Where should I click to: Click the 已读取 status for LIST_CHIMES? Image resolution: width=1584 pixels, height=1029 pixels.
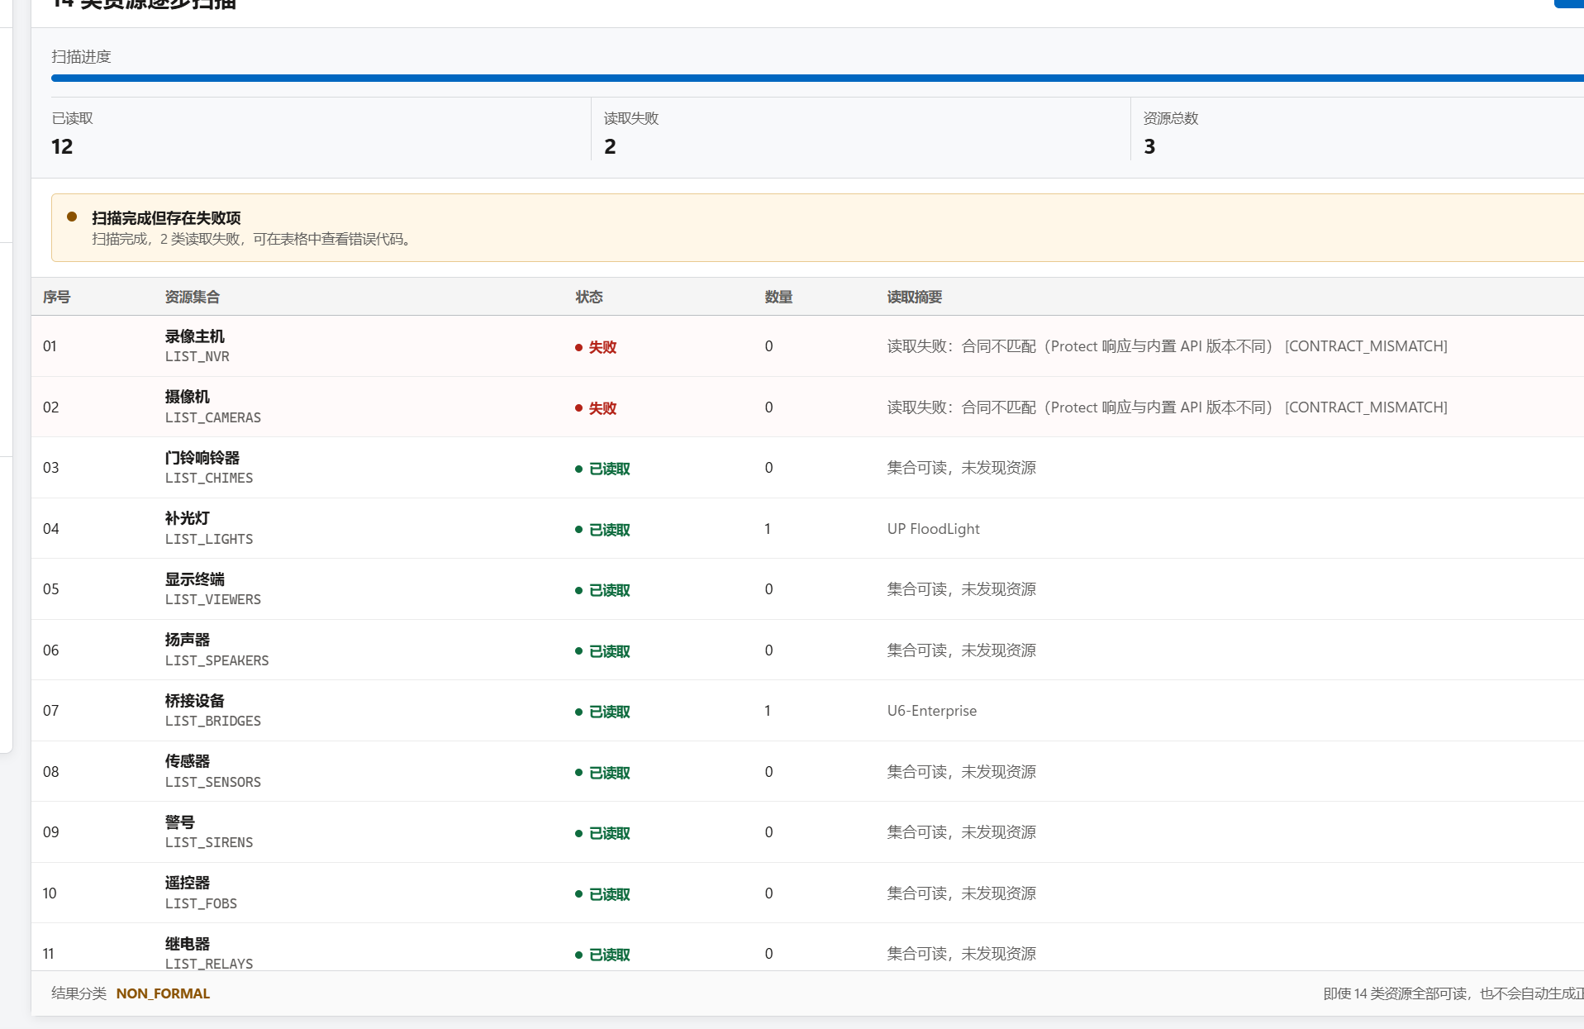(602, 469)
